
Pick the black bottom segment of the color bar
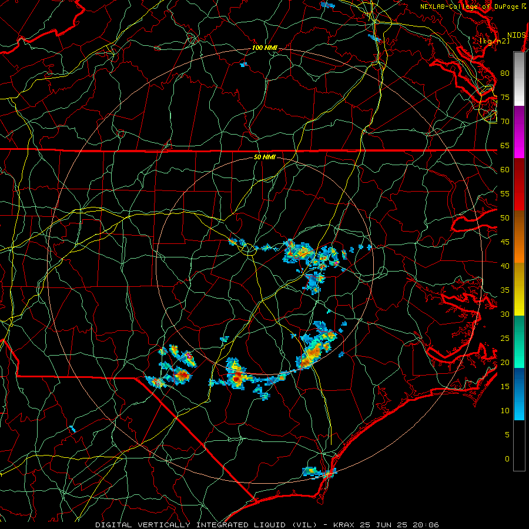coord(519,446)
